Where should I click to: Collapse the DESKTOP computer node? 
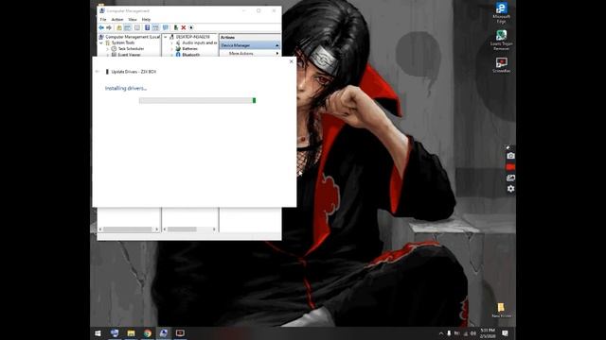coord(166,37)
